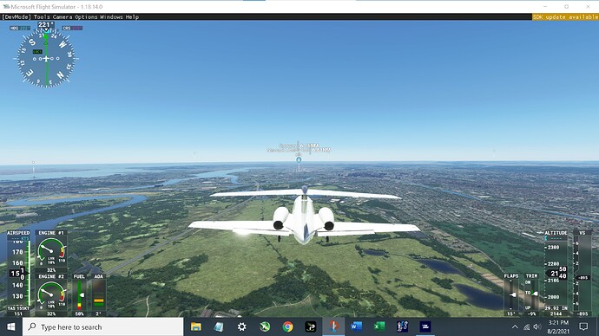Click the blue waypoint marker ahead of aircraft
Image resolution: width=599 pixels, height=336 pixels.
[x=299, y=159]
